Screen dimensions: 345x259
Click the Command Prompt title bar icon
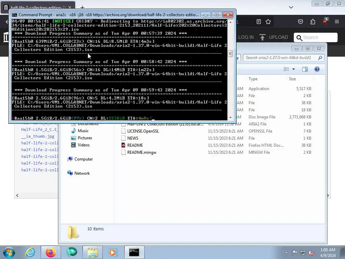tap(14, 15)
